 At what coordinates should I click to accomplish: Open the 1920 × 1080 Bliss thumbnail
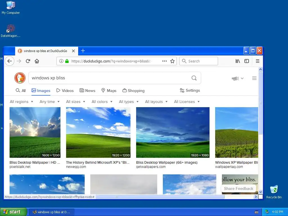(173, 132)
